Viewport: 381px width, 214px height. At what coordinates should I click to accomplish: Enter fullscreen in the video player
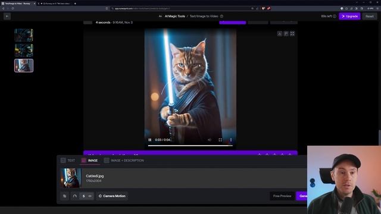(220, 140)
